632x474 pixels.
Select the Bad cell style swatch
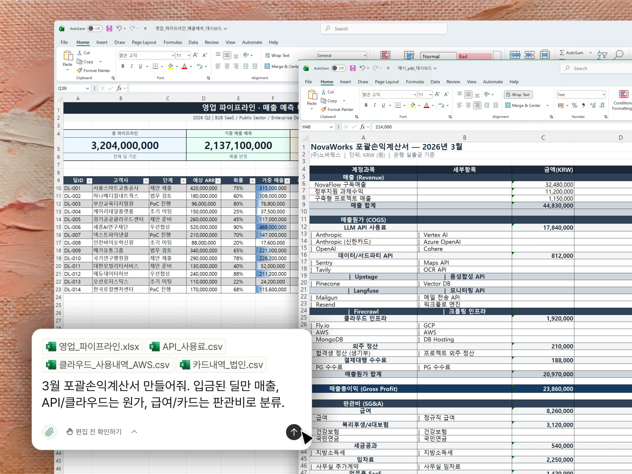(474, 56)
